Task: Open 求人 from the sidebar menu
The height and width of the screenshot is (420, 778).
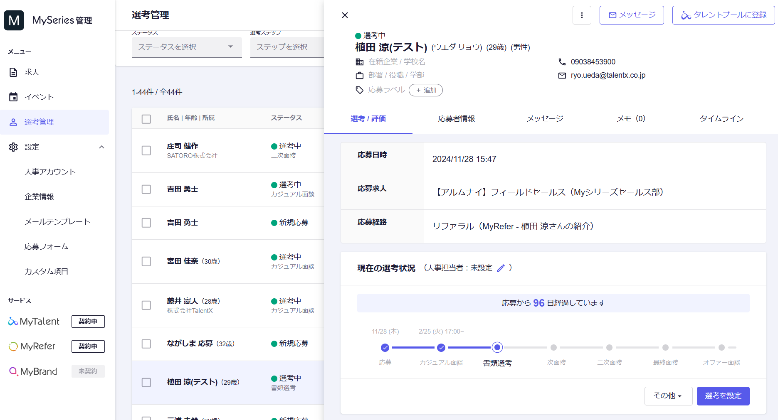Action: coord(32,72)
